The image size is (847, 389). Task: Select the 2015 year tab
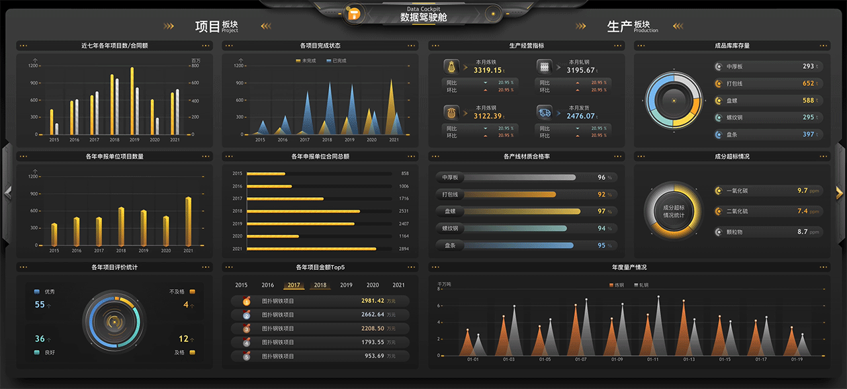242,285
